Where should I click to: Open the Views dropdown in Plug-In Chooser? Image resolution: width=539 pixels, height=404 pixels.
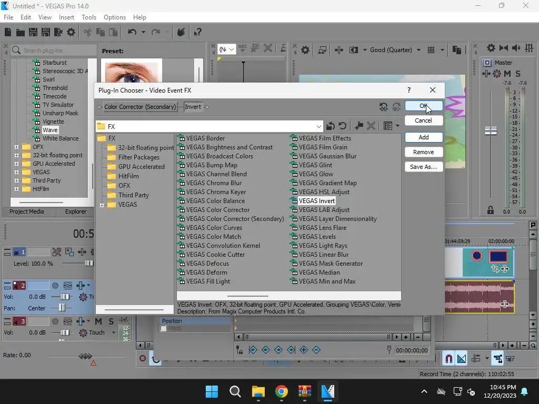(398, 126)
